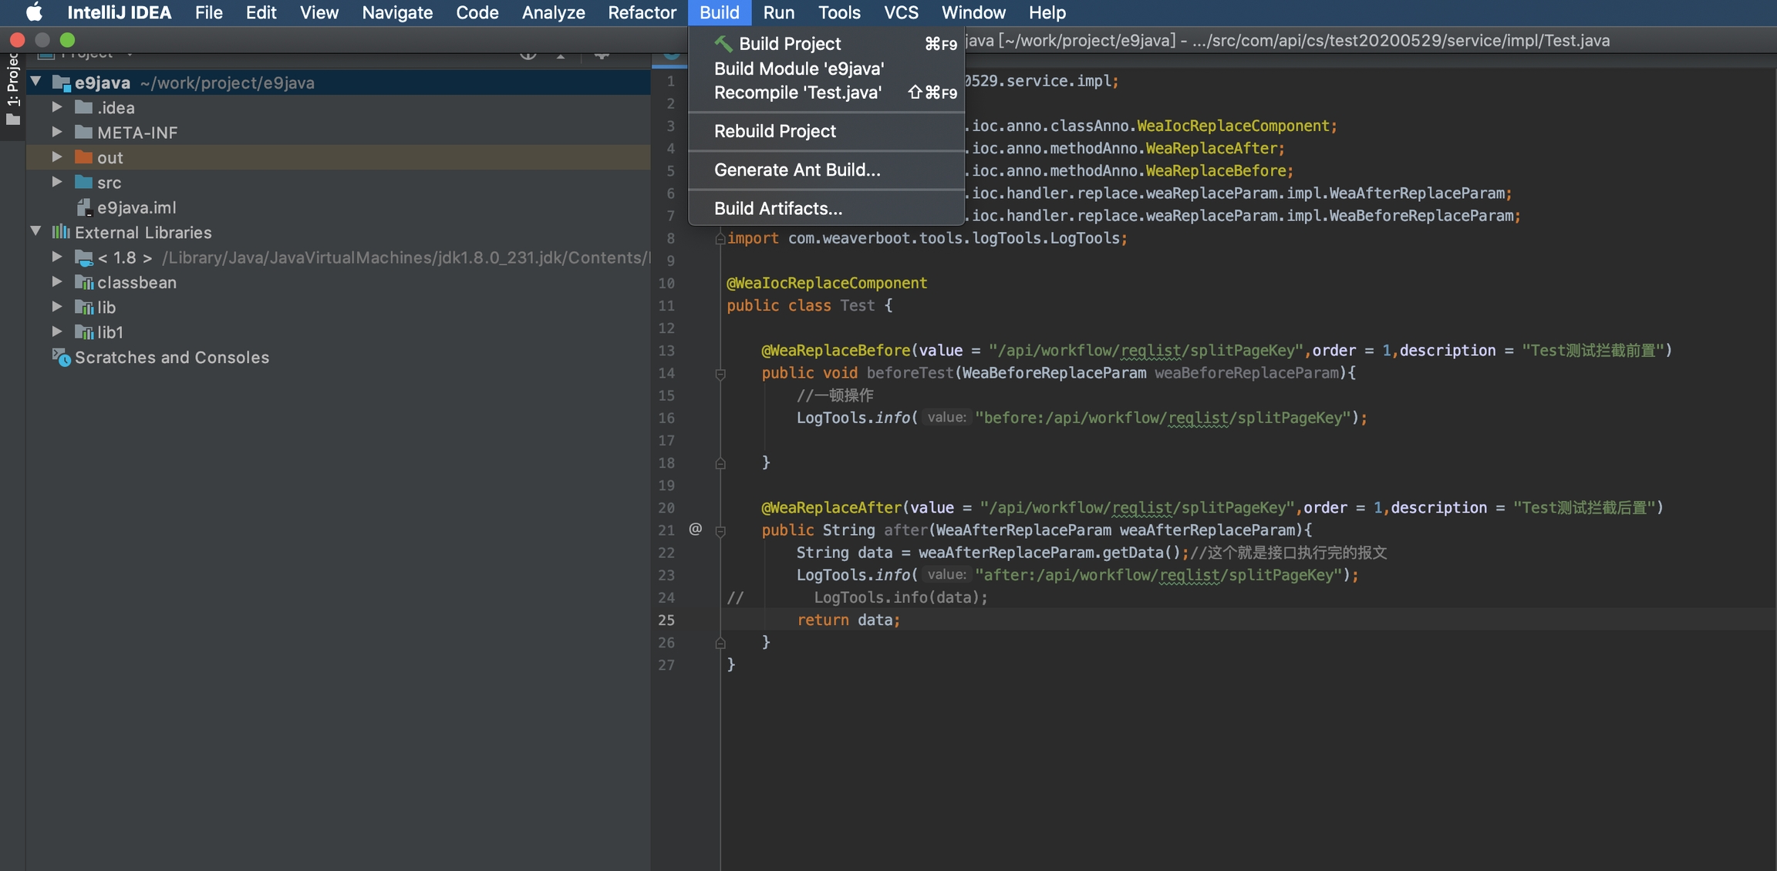Screen dimensions: 1777x871
Task: Open the Run menu
Action: coord(778,12)
